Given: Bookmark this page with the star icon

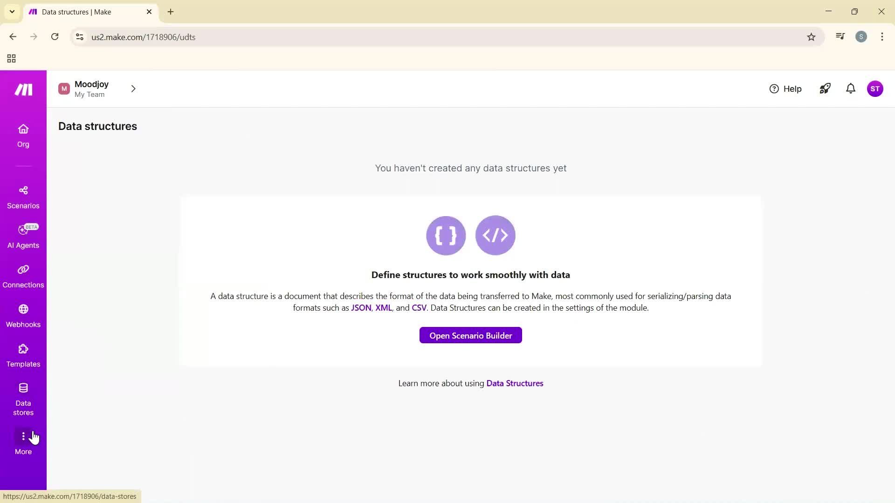Looking at the screenshot, I should coord(811,37).
